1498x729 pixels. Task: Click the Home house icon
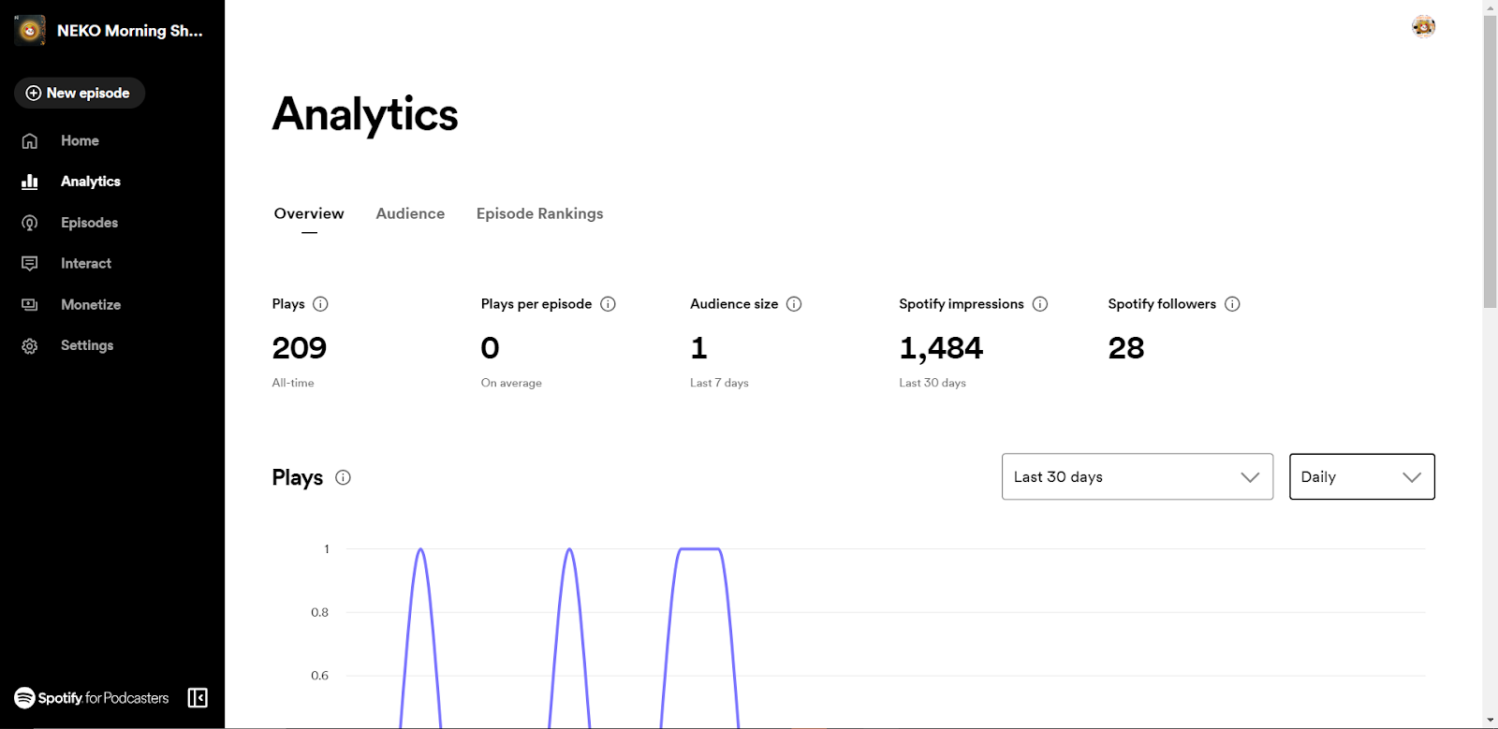coord(30,140)
